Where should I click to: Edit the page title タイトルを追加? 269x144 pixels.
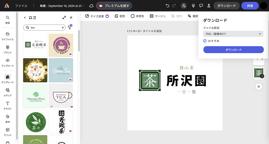[152, 31]
